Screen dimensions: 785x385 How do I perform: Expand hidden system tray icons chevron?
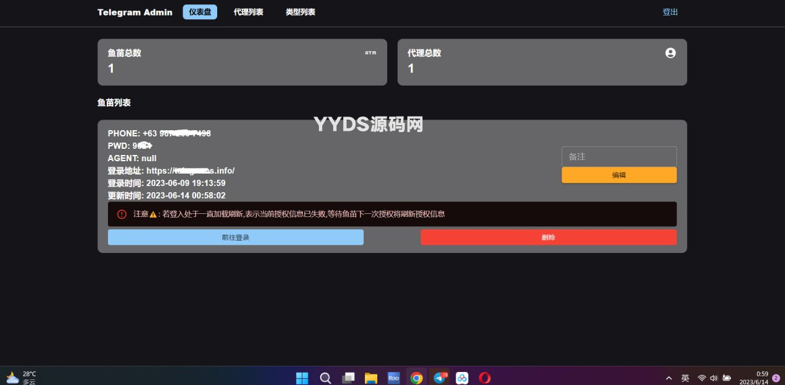coord(669,378)
